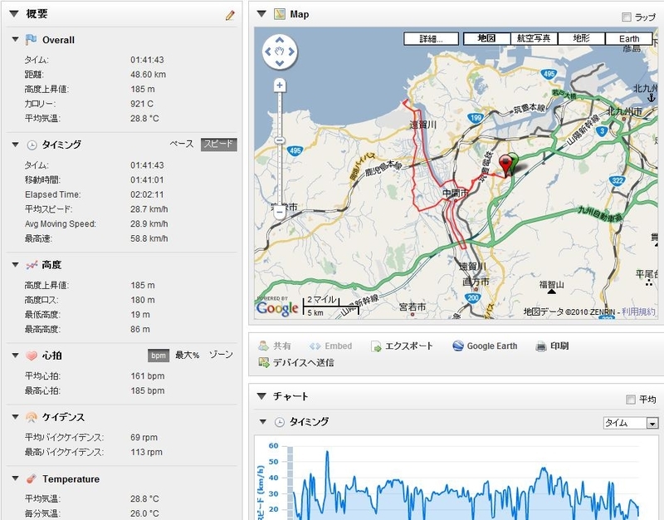Click the 印刷 link
The height and width of the screenshot is (520, 664).
[x=559, y=346]
